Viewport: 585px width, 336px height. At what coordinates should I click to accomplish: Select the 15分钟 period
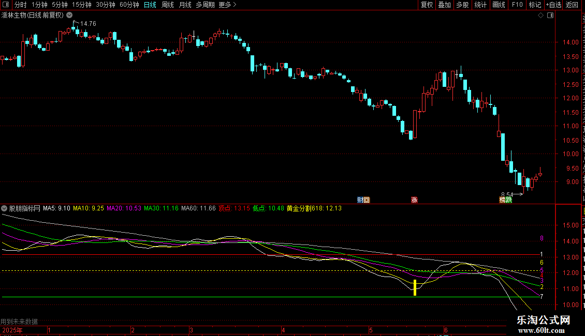(x=82, y=5)
